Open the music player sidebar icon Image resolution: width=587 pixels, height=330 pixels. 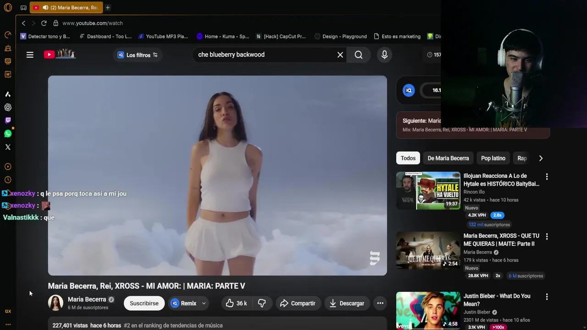pos(8,167)
